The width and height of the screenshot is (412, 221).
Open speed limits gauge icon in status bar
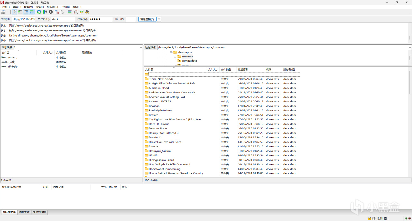374,218
